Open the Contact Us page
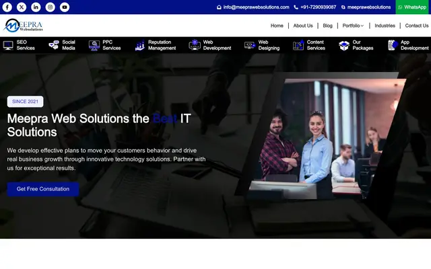 [x=417, y=26]
